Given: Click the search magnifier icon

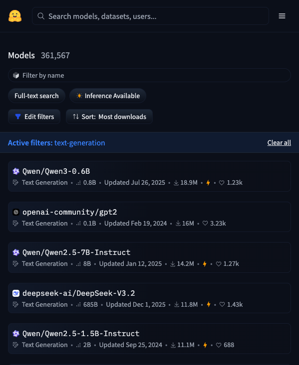Looking at the screenshot, I should pos(41,16).
